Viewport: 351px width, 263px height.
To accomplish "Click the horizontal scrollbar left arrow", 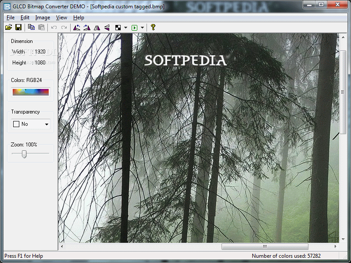I will [62, 246].
